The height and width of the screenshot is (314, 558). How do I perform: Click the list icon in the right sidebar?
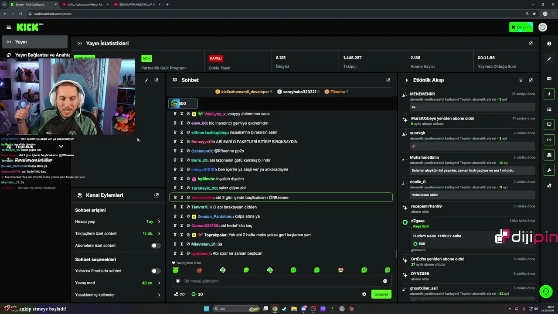[x=549, y=109]
